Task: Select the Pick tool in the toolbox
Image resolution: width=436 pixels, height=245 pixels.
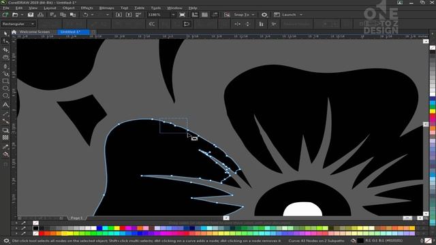Action: (x=5, y=33)
